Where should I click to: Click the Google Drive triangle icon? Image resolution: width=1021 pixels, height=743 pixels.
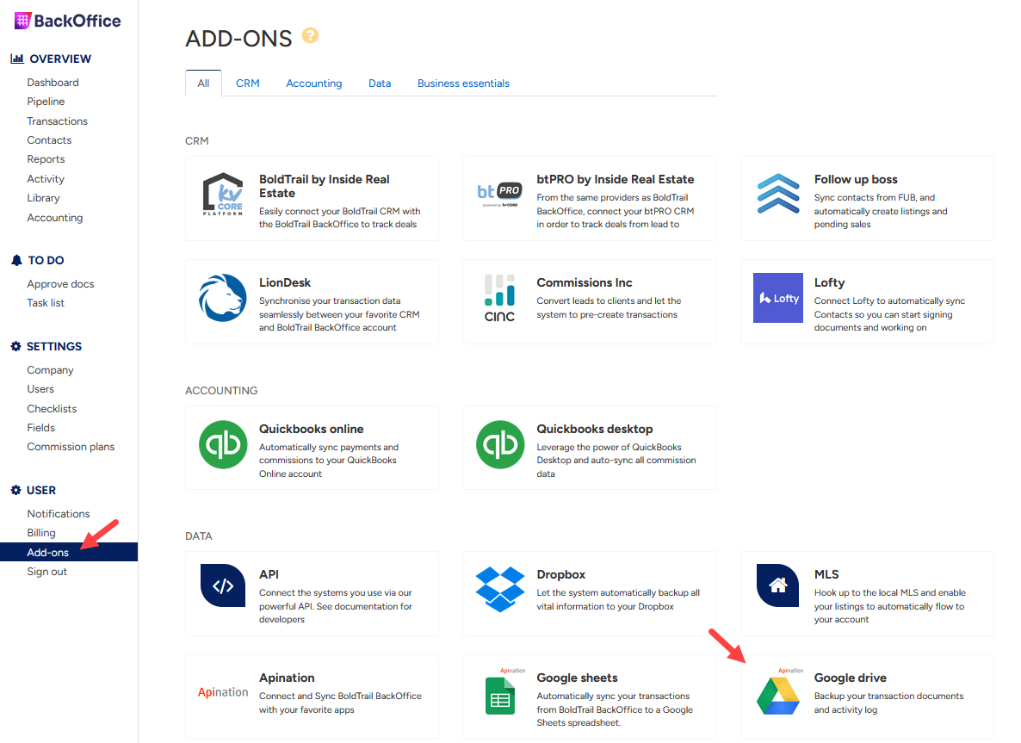(x=778, y=696)
